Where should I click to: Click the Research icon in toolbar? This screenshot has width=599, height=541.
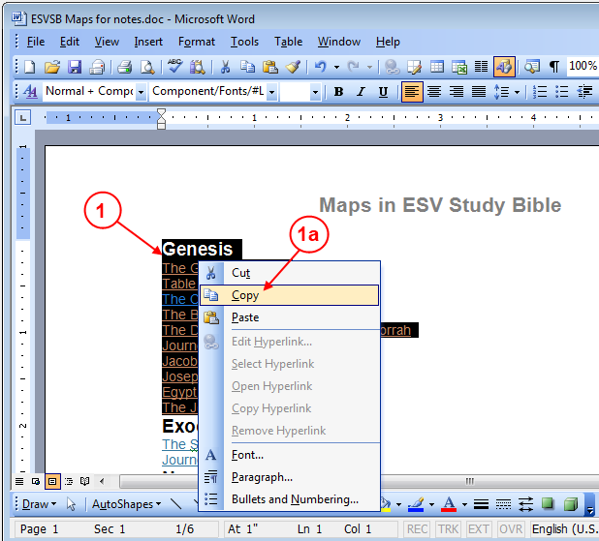click(x=197, y=67)
